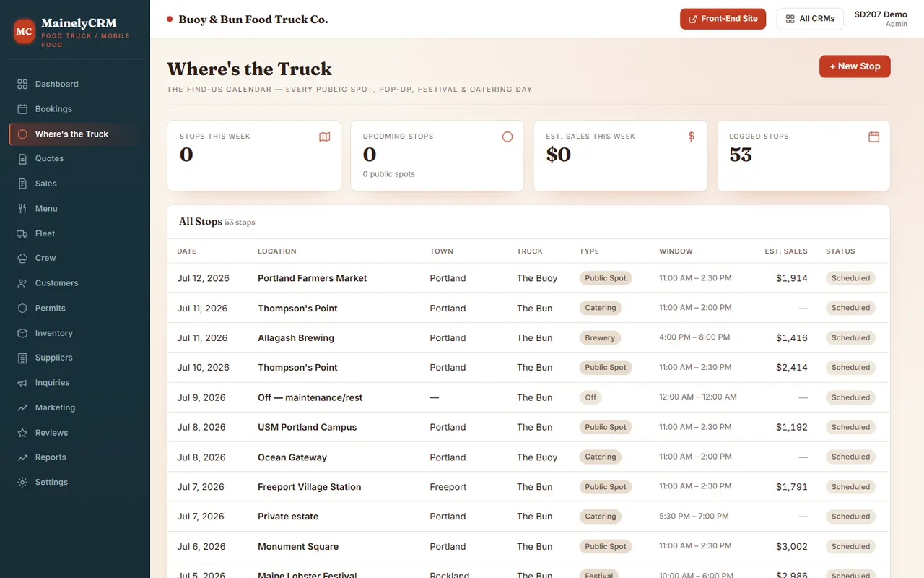The image size is (924, 578).
Task: Click the Sales document icon
Action: point(22,184)
